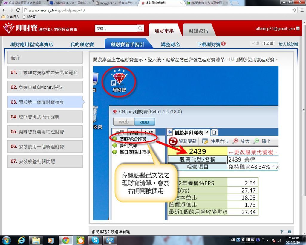Open the 新分頁 bookmark
Screen dimensions: 306x245
pos(29,17)
